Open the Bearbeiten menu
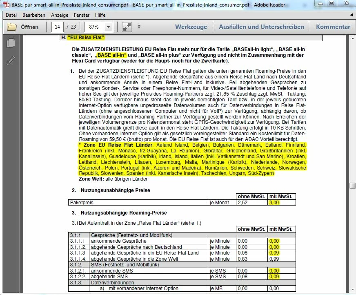This screenshot has width=356, height=295. 34,15
